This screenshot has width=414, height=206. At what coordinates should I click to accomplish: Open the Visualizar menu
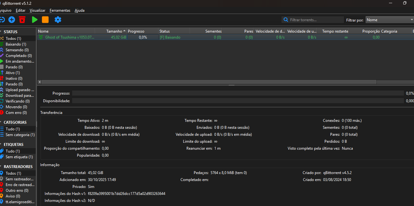[37, 10]
